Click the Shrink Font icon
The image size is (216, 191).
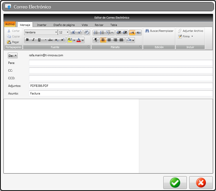(x=79, y=32)
